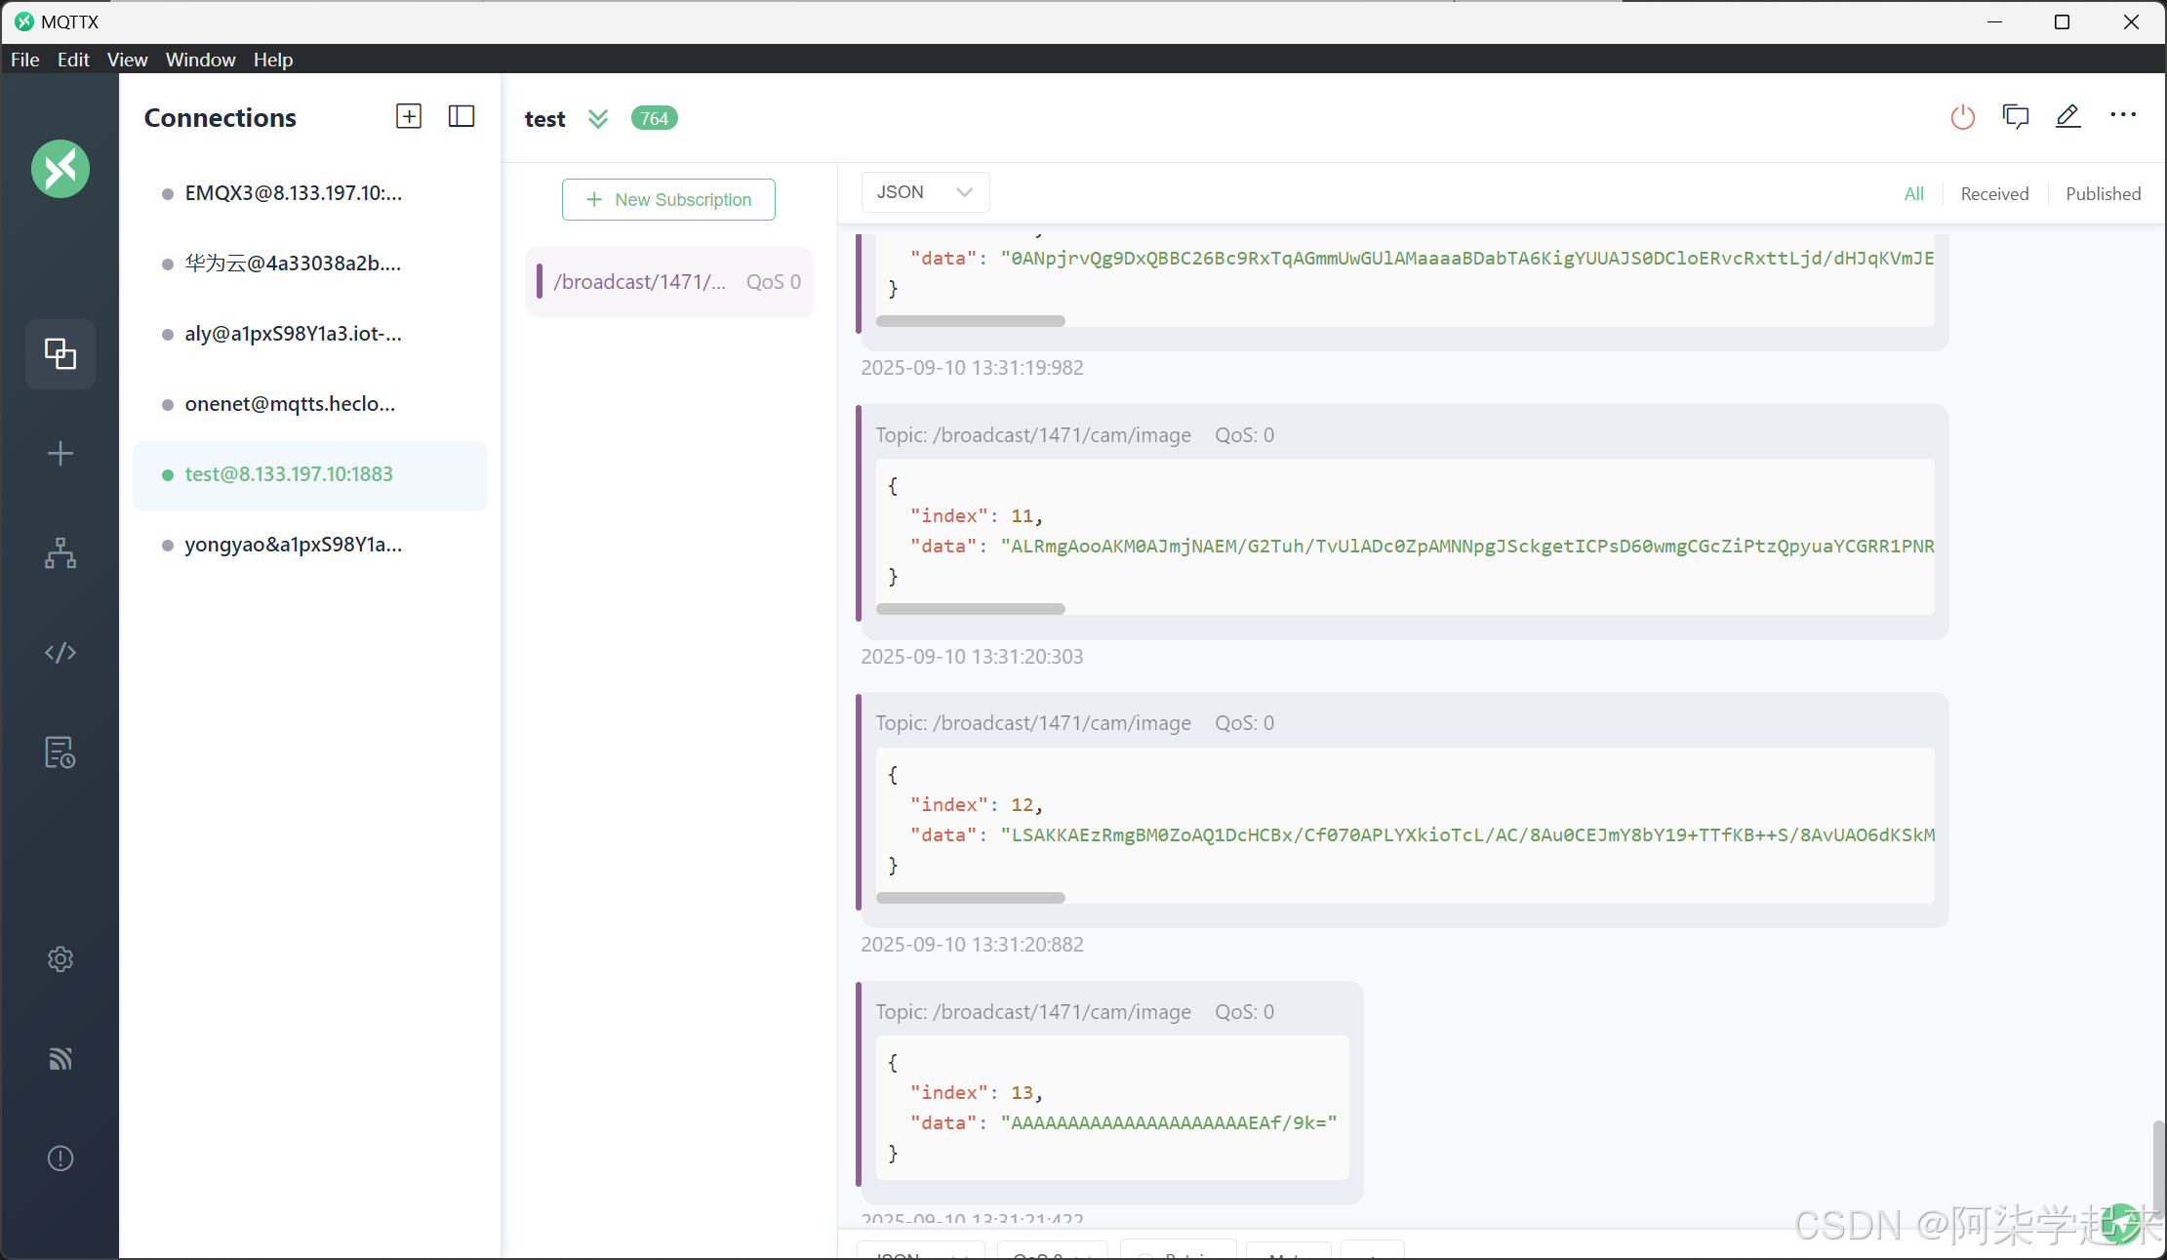Open the Script code icon in sidebar
Viewport: 2167px width, 1260px height.
tap(60, 652)
